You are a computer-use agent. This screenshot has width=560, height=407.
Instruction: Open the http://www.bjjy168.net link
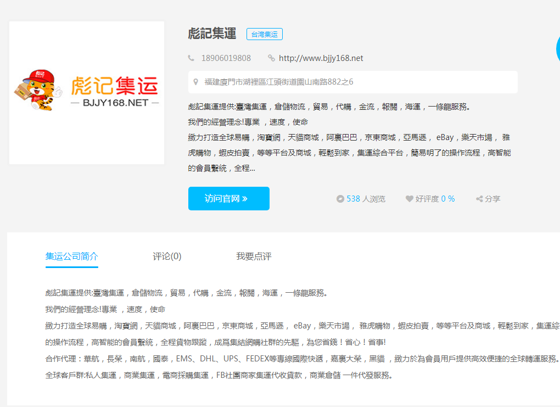(x=321, y=58)
